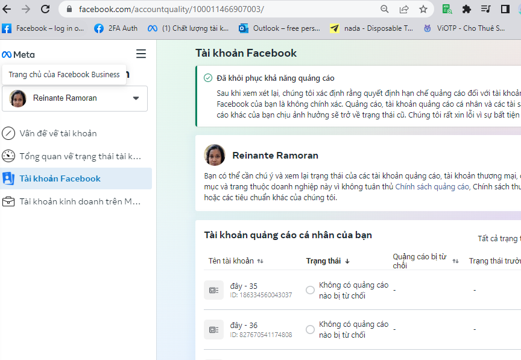Click the status circle in the đây - 35 row

310,290
